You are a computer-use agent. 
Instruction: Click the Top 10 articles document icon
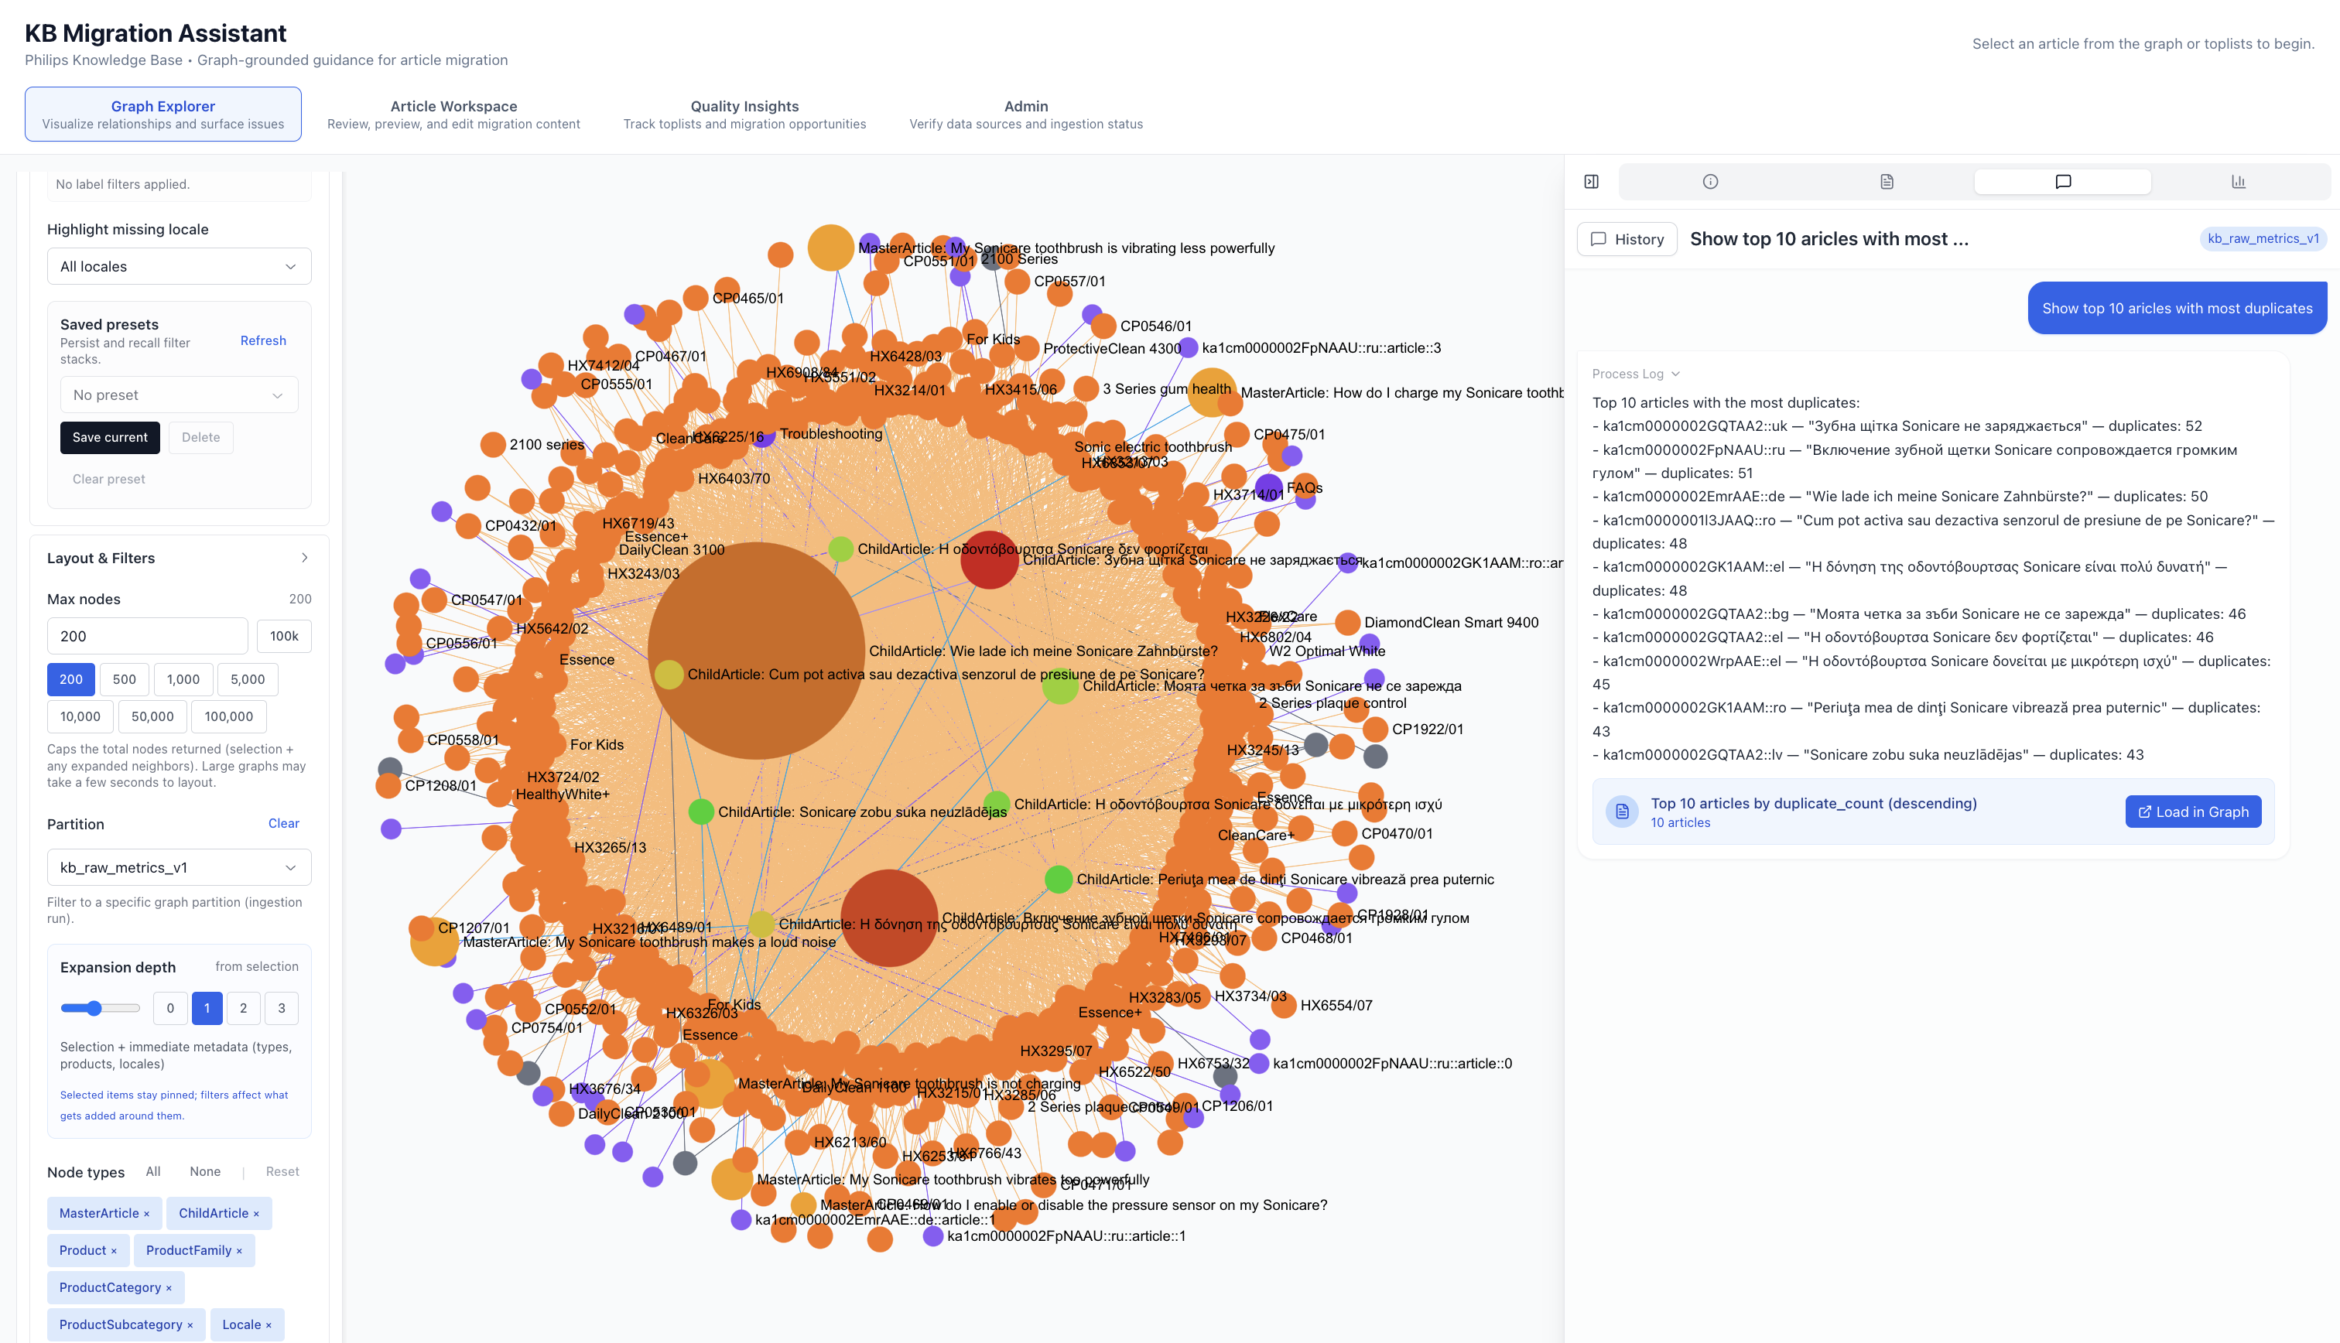1621,812
